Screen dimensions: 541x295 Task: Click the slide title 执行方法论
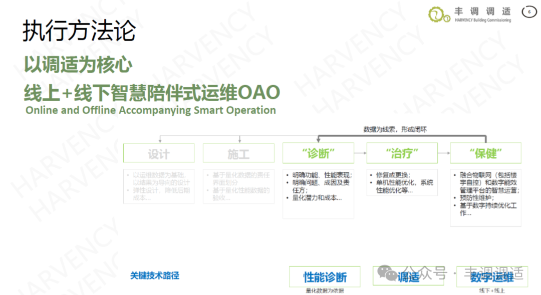79,31
